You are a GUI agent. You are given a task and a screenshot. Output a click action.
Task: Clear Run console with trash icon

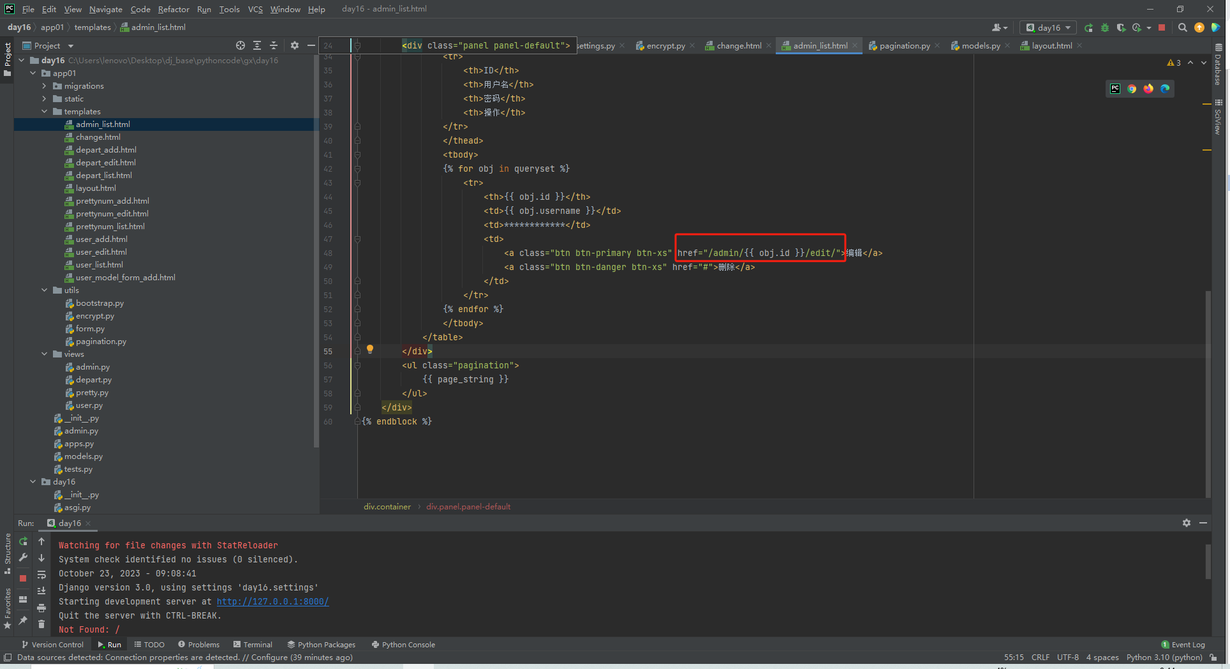[41, 624]
